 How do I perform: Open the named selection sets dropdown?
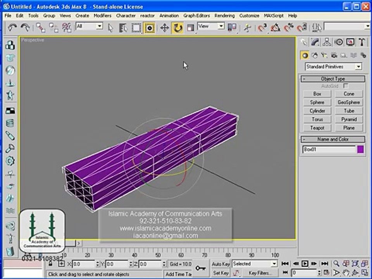pyautogui.click(x=347, y=26)
